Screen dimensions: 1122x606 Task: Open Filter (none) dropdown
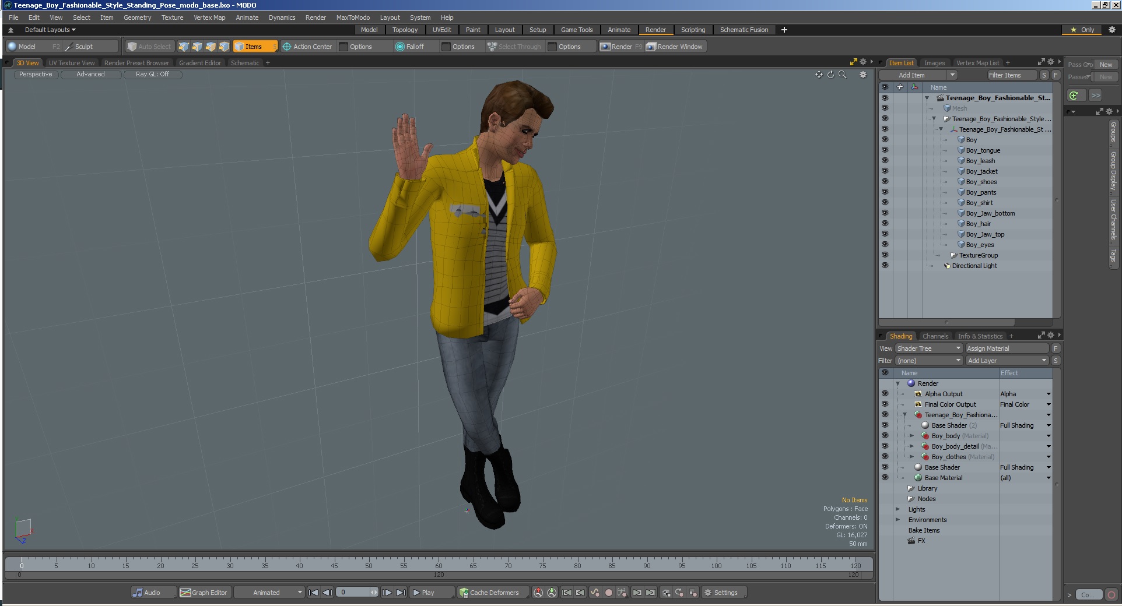point(929,361)
